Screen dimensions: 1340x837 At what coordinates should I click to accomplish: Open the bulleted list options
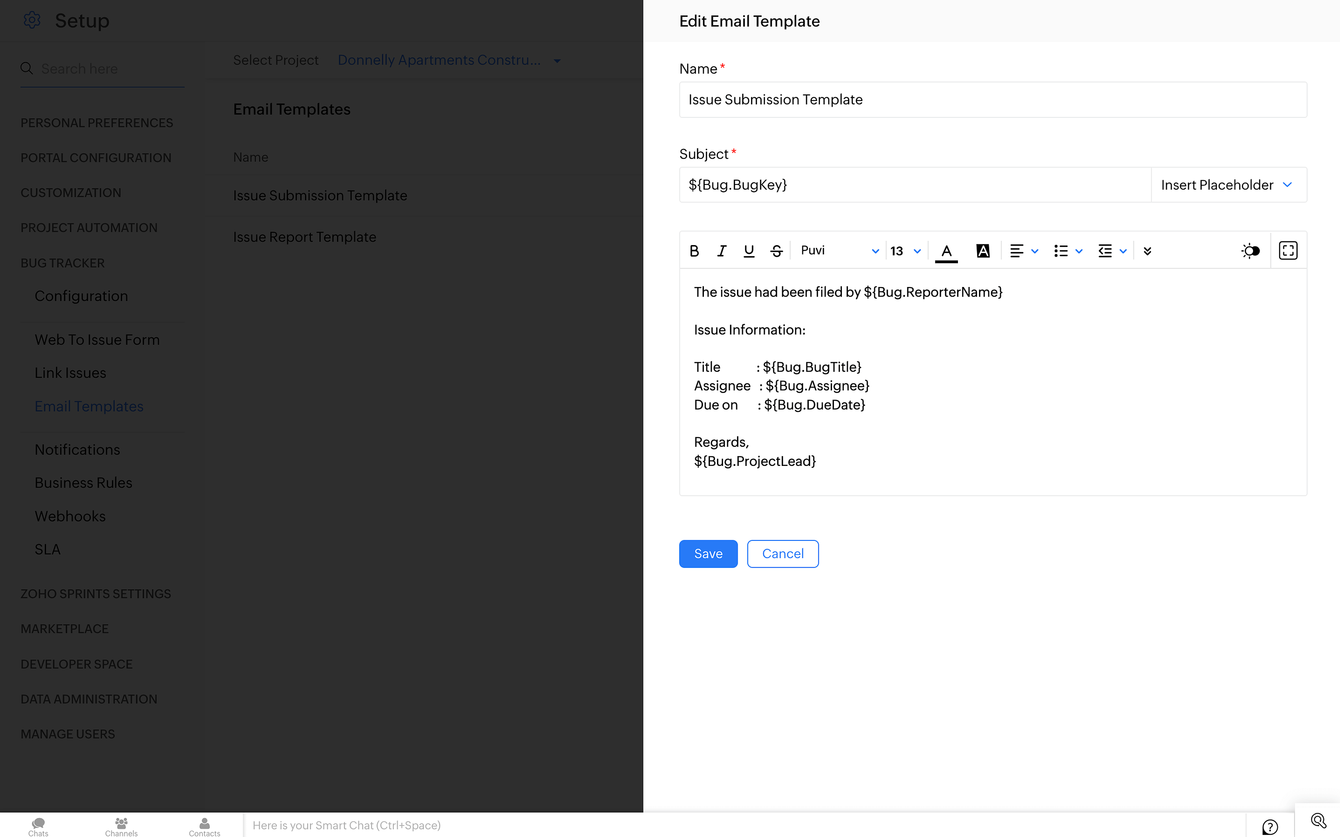point(1068,251)
